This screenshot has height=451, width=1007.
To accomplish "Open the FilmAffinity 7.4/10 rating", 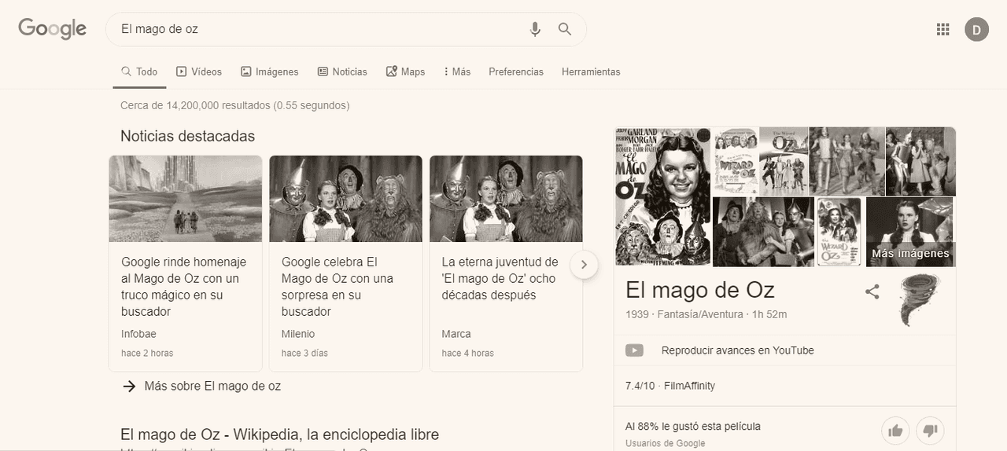I will pyautogui.click(x=669, y=386).
